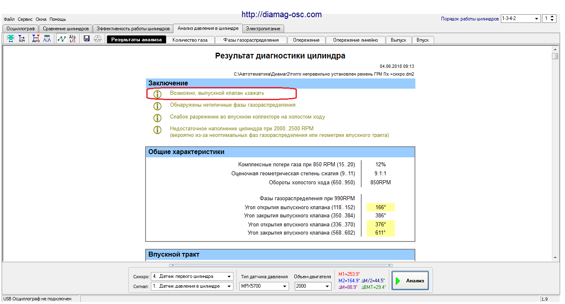Click the waveform range toolbar icon
The image size is (565, 304).
(10, 39)
